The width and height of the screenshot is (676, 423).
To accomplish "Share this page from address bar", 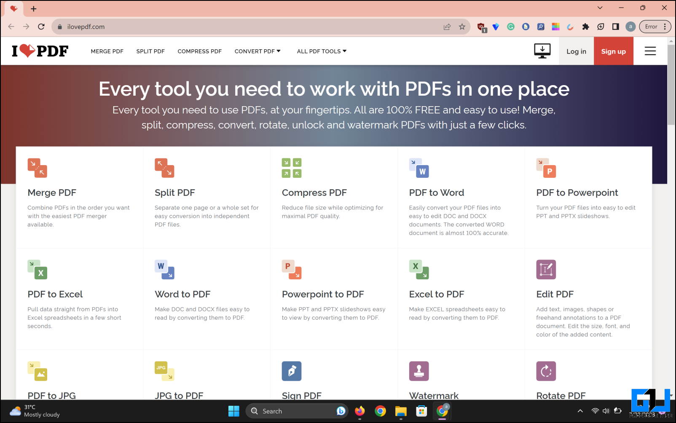I will click(x=447, y=27).
